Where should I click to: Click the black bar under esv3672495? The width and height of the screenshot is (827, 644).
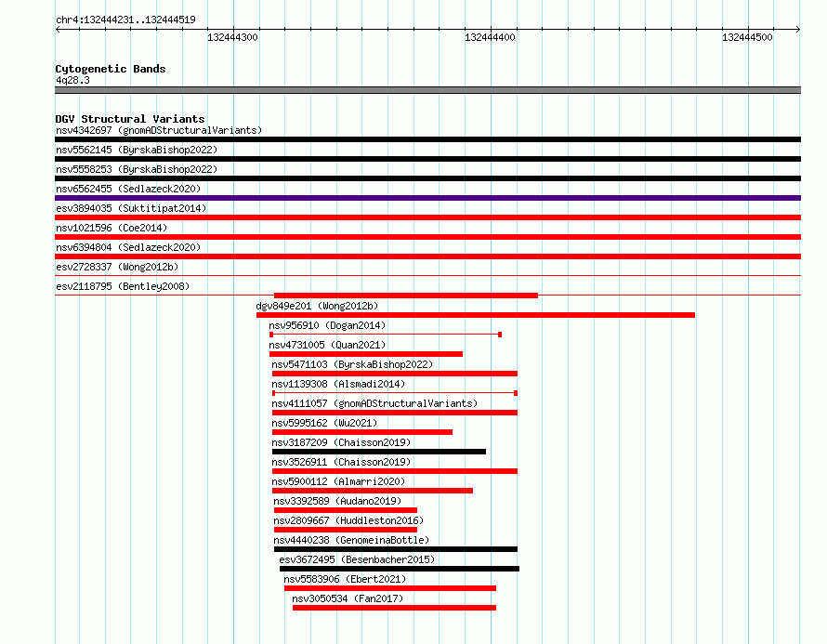tap(400, 569)
